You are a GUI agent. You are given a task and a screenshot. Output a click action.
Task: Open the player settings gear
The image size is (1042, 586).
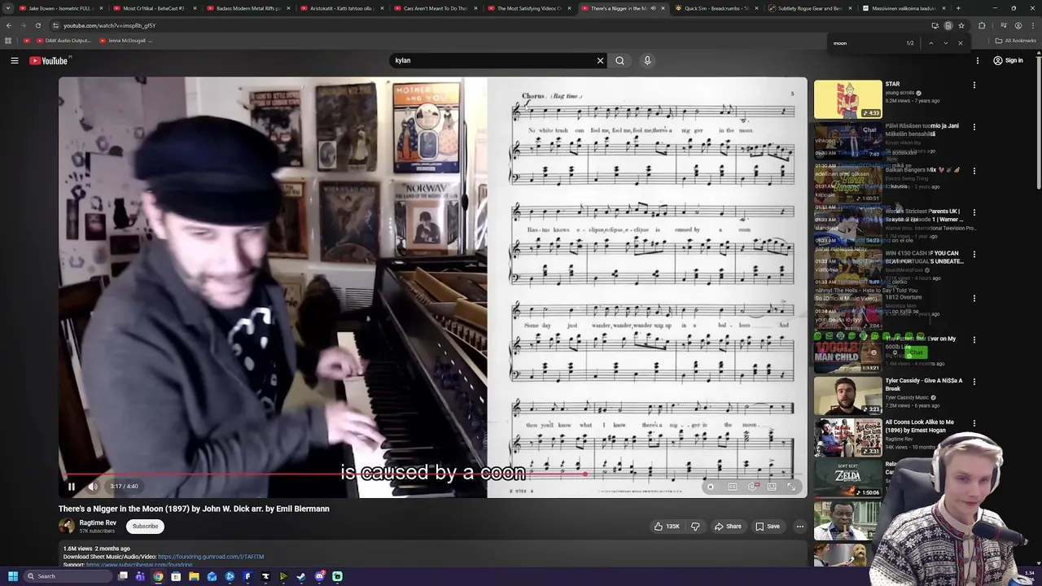click(752, 487)
